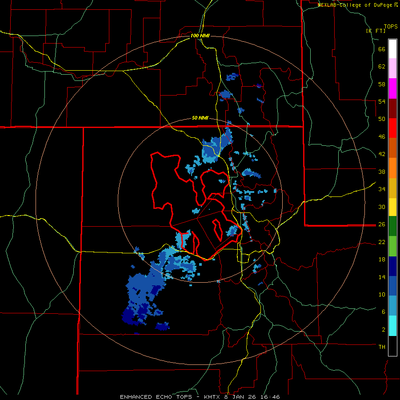Viewport: 400px width, 400px height.
Task: Click the legend value 22
Action: [x=382, y=242]
